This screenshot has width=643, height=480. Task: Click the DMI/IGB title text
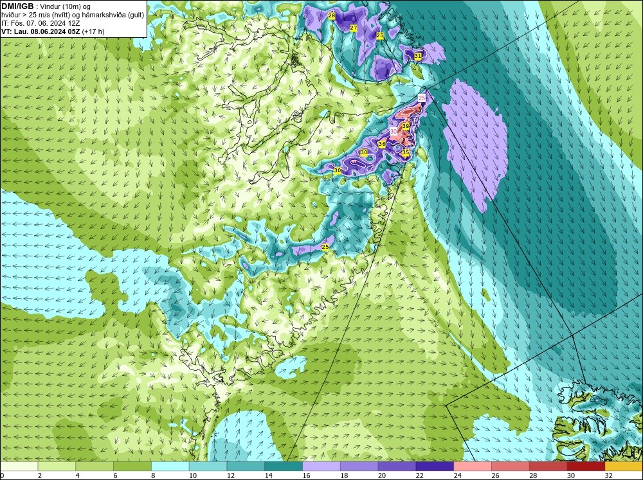coord(17,6)
